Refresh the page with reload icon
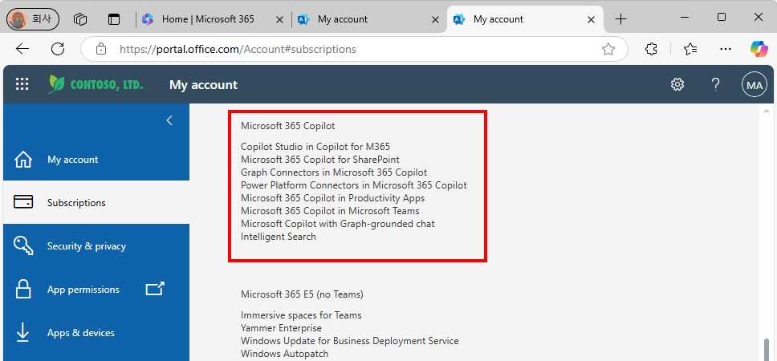This screenshot has width=777, height=361. [58, 48]
